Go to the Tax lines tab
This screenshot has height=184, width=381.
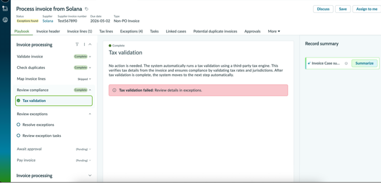[106, 31]
